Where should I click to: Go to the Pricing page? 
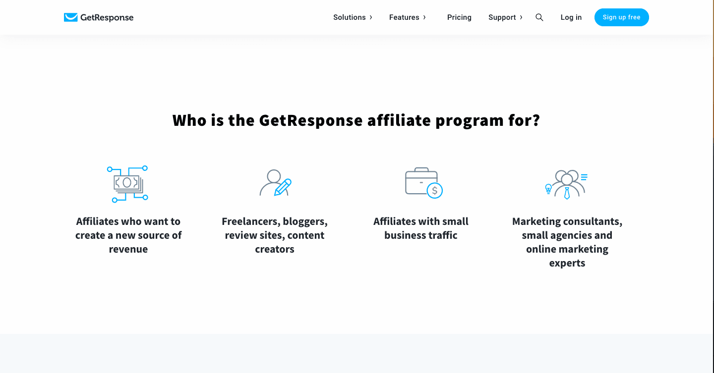(459, 17)
